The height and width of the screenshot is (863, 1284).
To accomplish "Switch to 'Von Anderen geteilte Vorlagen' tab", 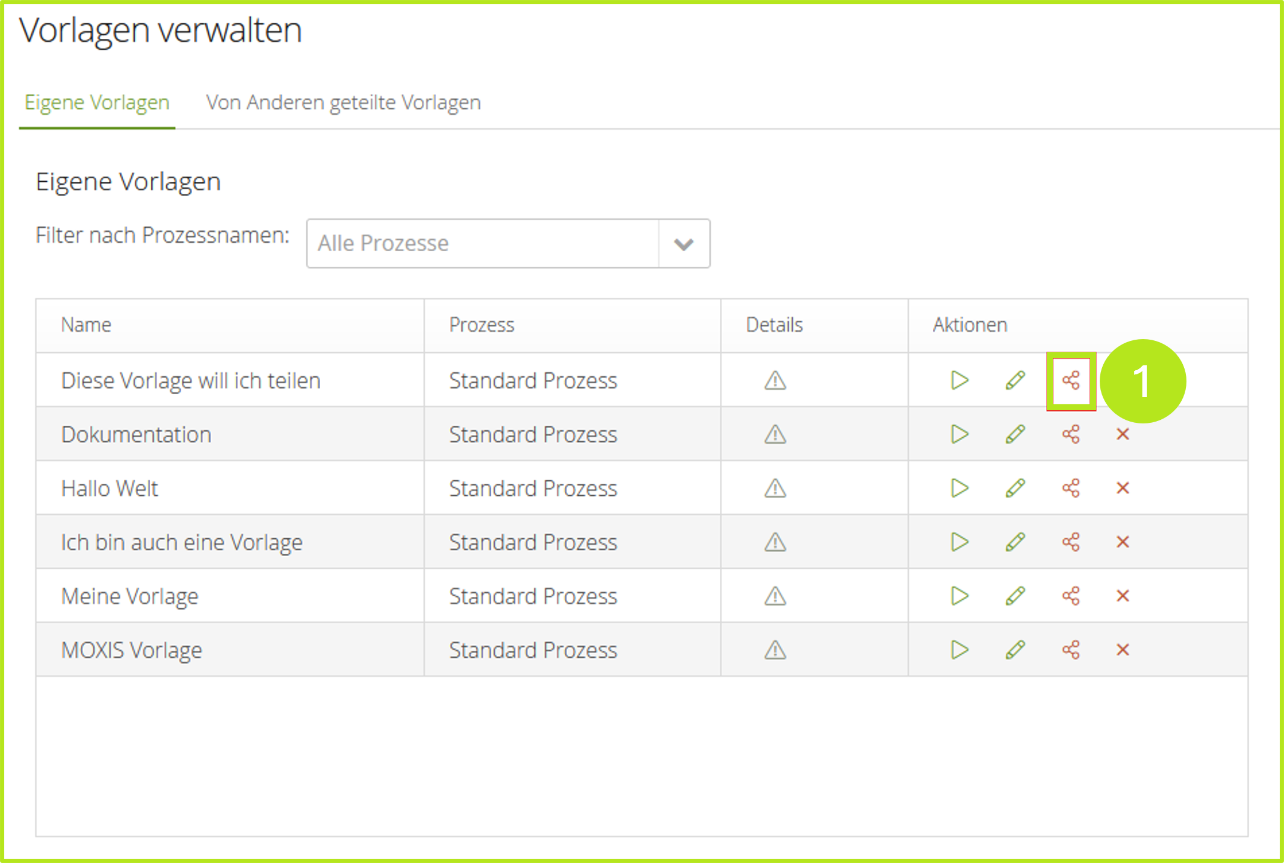I will [x=343, y=103].
